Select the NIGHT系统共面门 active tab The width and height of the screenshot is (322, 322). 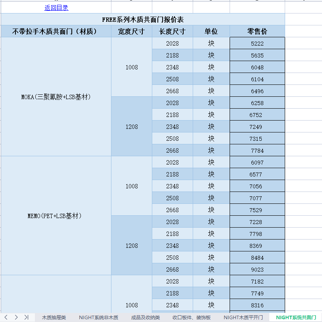coord(296,318)
